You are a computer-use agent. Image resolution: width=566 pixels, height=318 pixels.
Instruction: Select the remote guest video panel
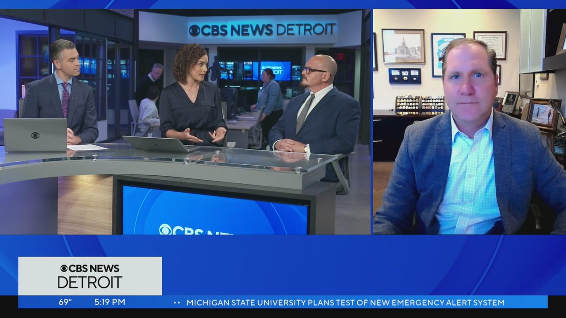[x=469, y=121]
